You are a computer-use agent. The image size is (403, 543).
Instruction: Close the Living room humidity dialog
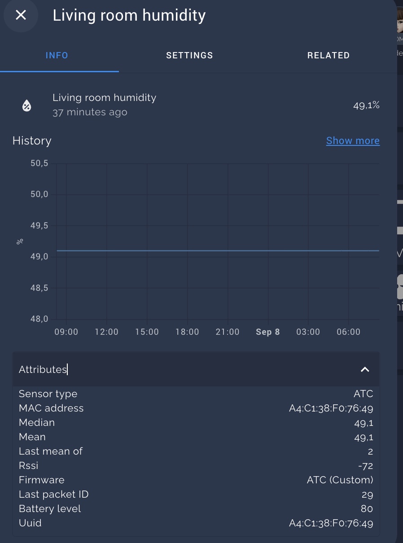[x=21, y=16]
